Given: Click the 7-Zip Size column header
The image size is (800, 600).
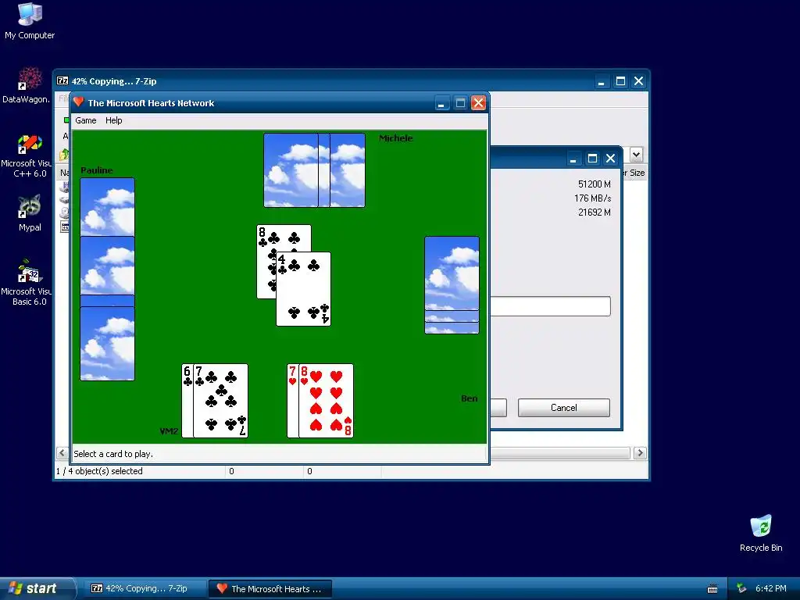Looking at the screenshot, I should pos(634,173).
